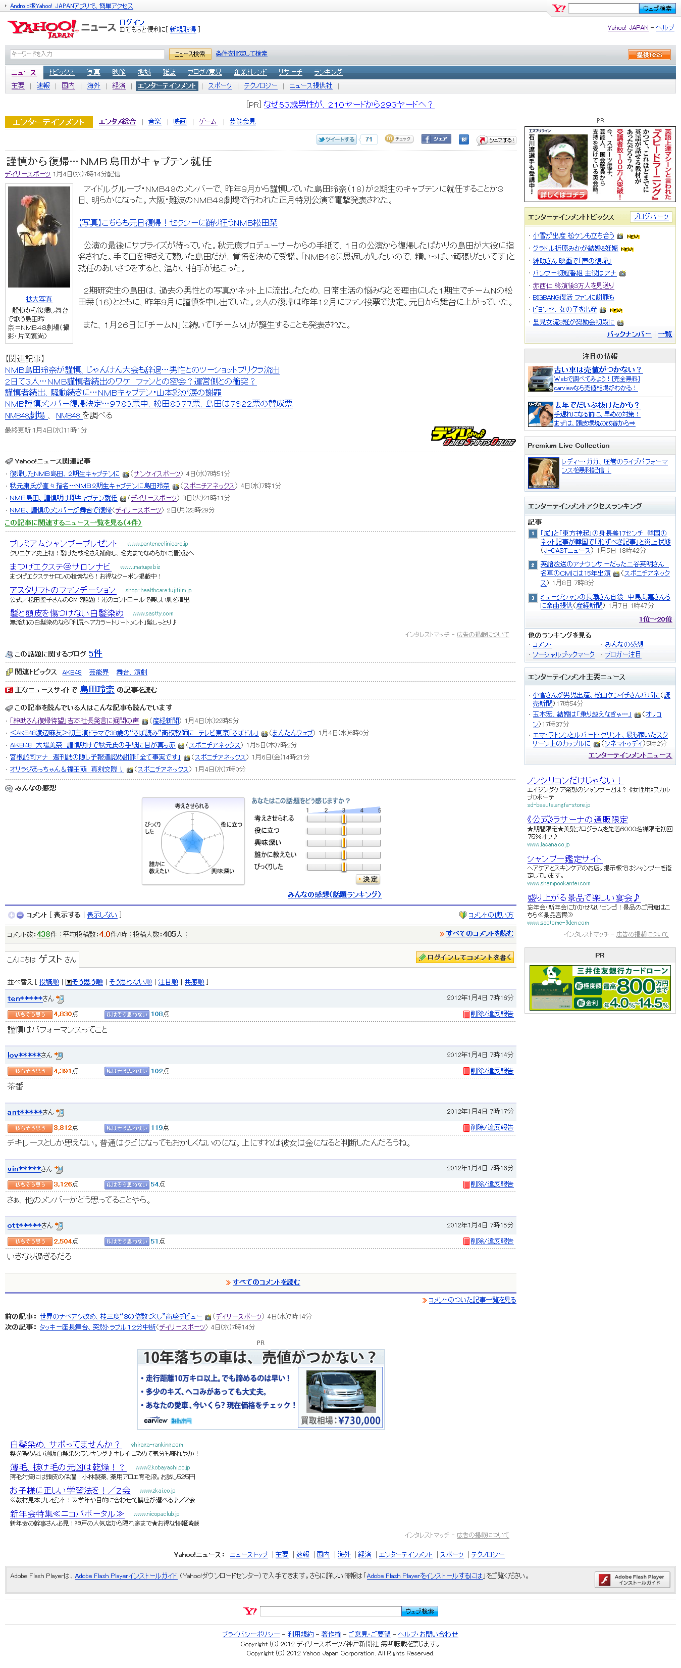Open the 芸能会見 subcategory
The image size is (681, 1668).
tap(242, 122)
